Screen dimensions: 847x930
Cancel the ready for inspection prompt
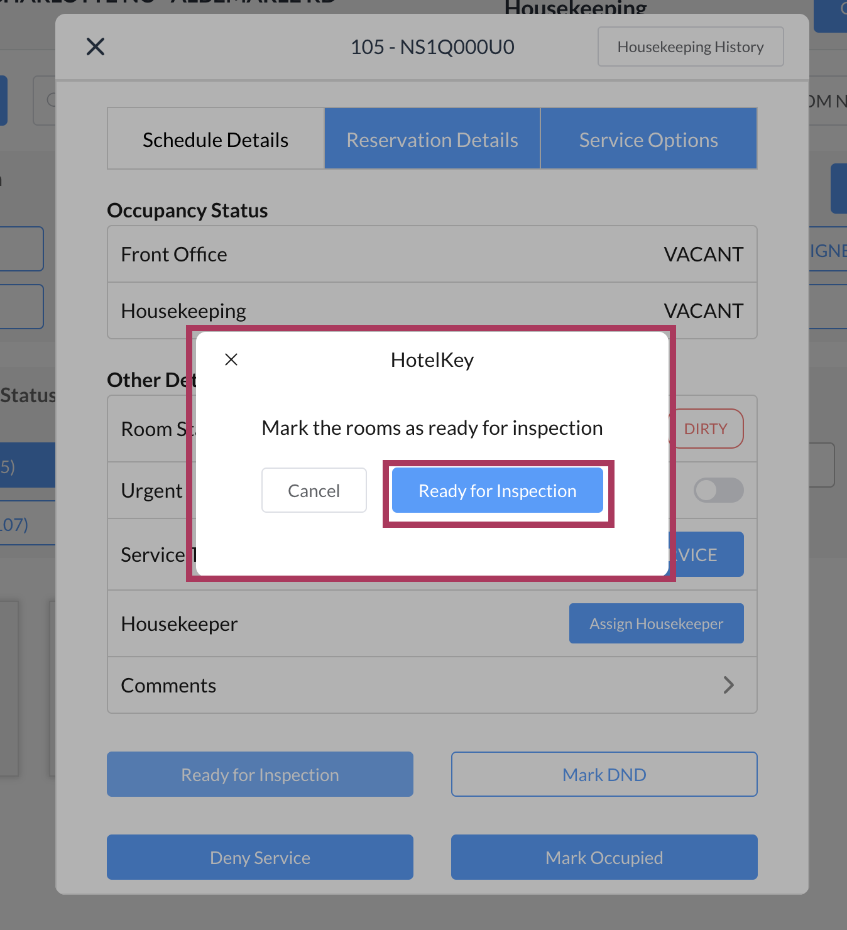(x=314, y=490)
